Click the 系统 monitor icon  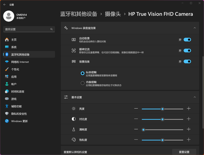click(x=7, y=47)
